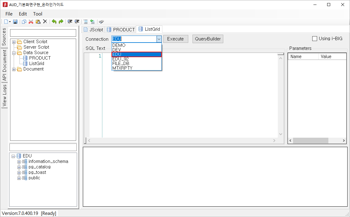Click the Parameters Value column header
This screenshot has height=217, width=350.
tap(332, 57)
